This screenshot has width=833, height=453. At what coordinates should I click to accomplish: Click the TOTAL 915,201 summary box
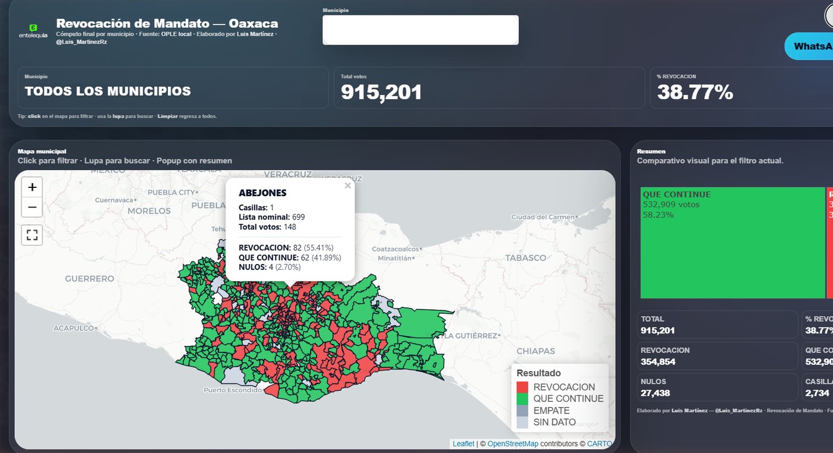point(718,325)
